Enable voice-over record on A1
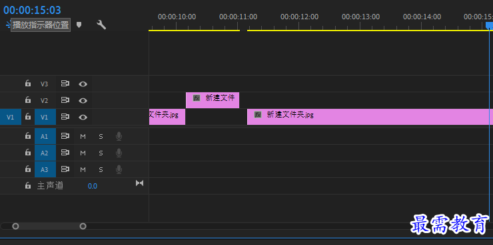493x245 pixels. coord(119,136)
